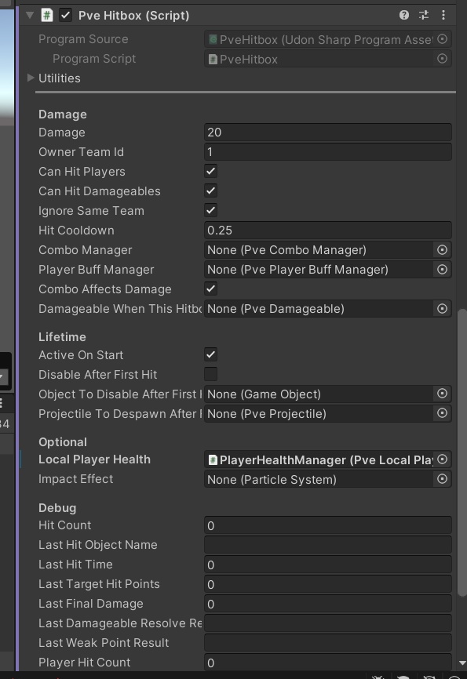Click the Last Weak Point Result field
467x679 pixels.
click(x=328, y=643)
